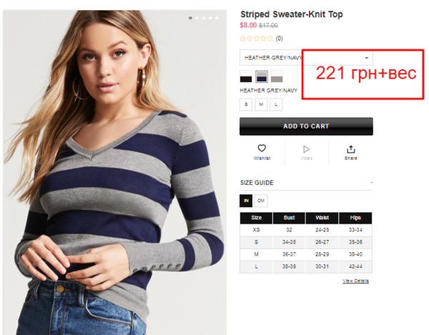Choose the black and white color swatch
429x335 pixels.
pos(246,76)
